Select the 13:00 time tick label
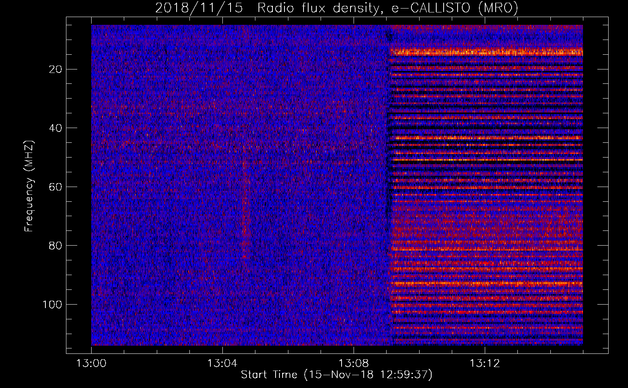The width and height of the screenshot is (628, 388). [91, 364]
